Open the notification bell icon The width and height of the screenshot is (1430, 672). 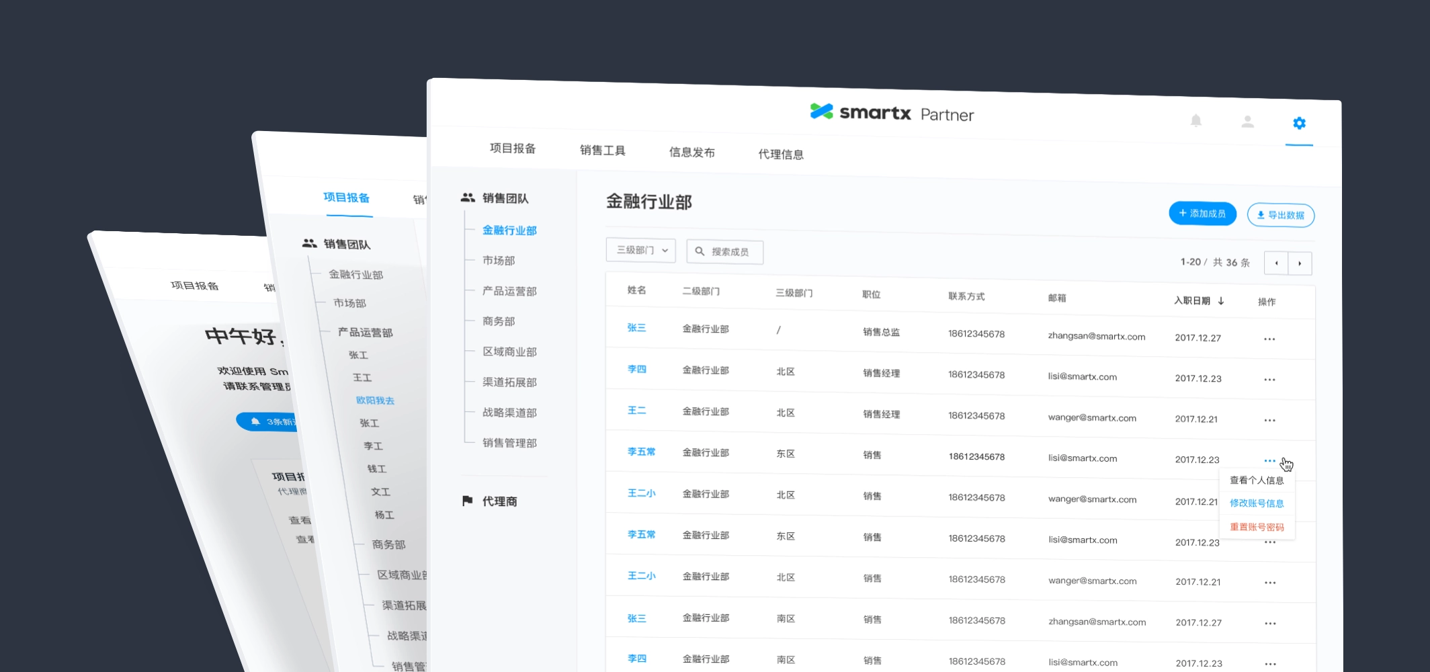click(x=1195, y=121)
